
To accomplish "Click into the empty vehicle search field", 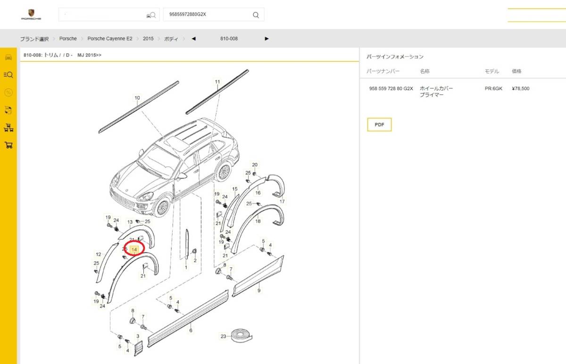I will tap(101, 15).
